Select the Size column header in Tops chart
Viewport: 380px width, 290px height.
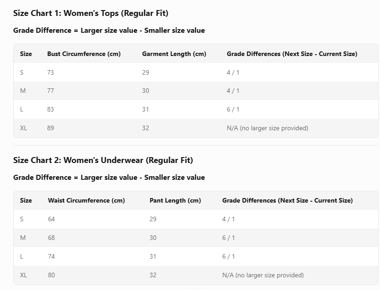tap(26, 54)
